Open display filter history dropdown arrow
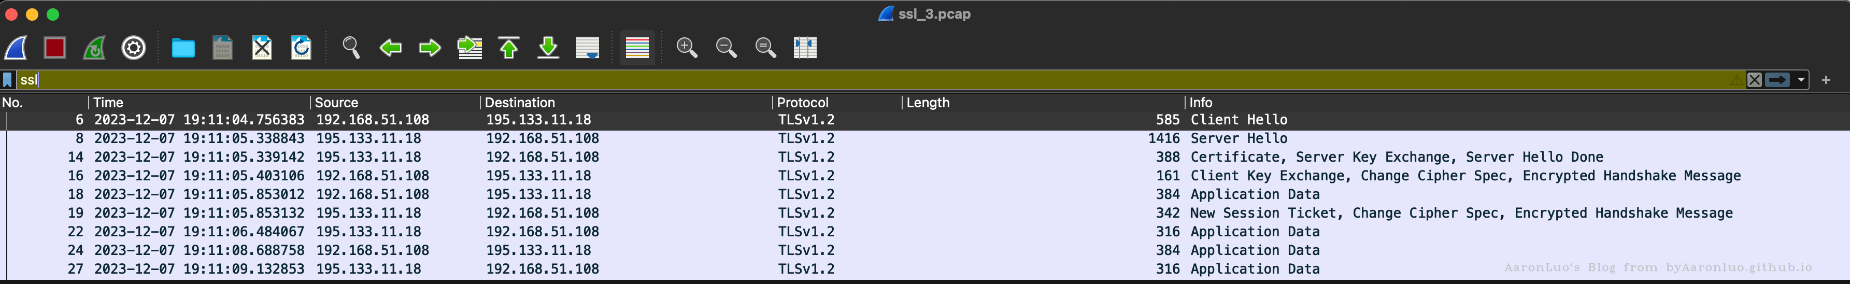Screen dimensions: 1850x284 [x=1801, y=80]
